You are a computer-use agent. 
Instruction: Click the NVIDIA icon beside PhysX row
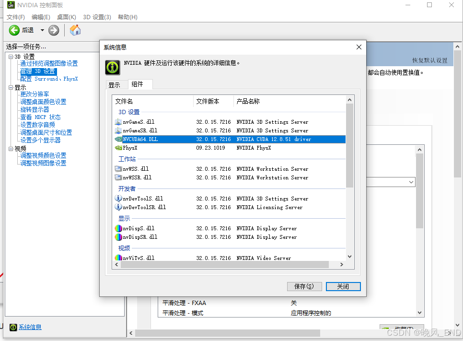point(118,148)
